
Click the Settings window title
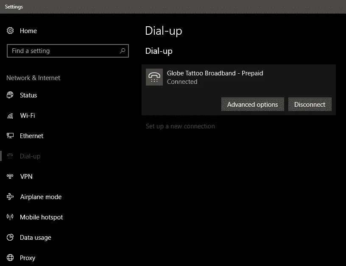14,7
